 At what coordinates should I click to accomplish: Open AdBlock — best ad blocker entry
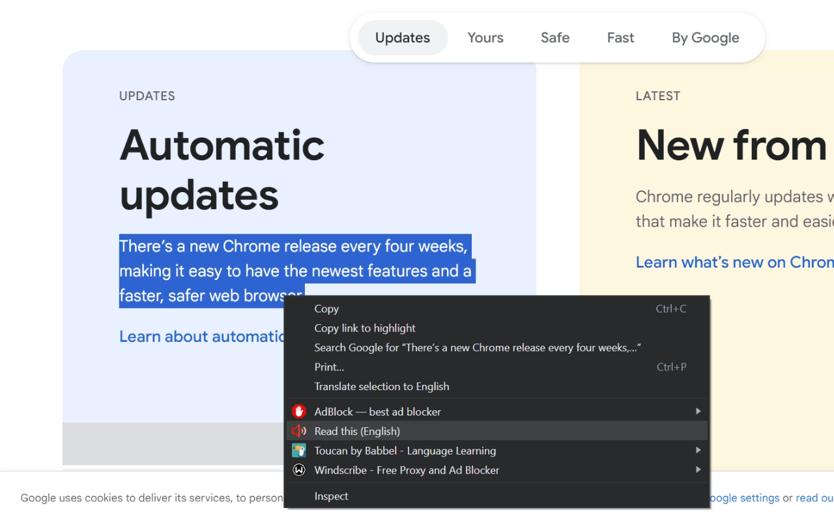point(496,412)
